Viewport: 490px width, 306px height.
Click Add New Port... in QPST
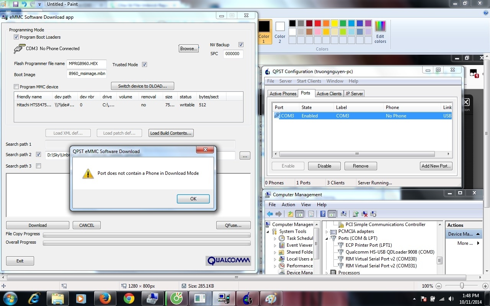[436, 166]
